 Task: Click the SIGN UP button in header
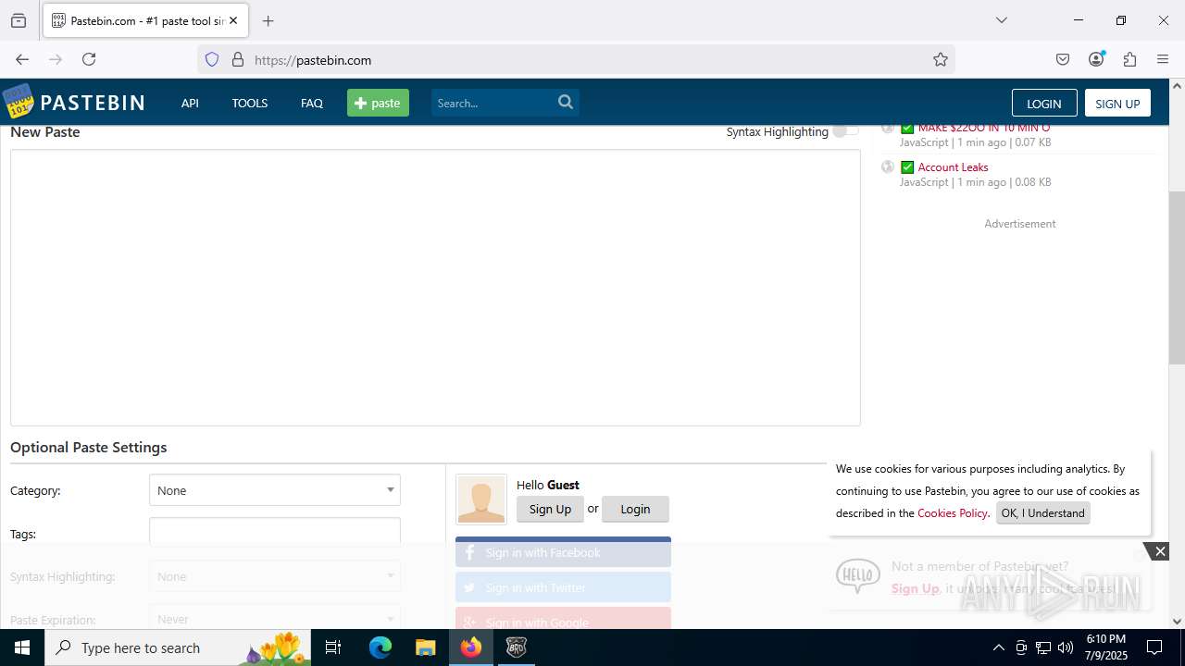(1117, 103)
